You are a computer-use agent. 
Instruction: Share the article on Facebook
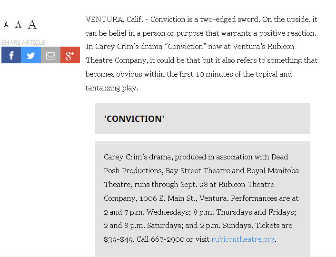(11, 55)
